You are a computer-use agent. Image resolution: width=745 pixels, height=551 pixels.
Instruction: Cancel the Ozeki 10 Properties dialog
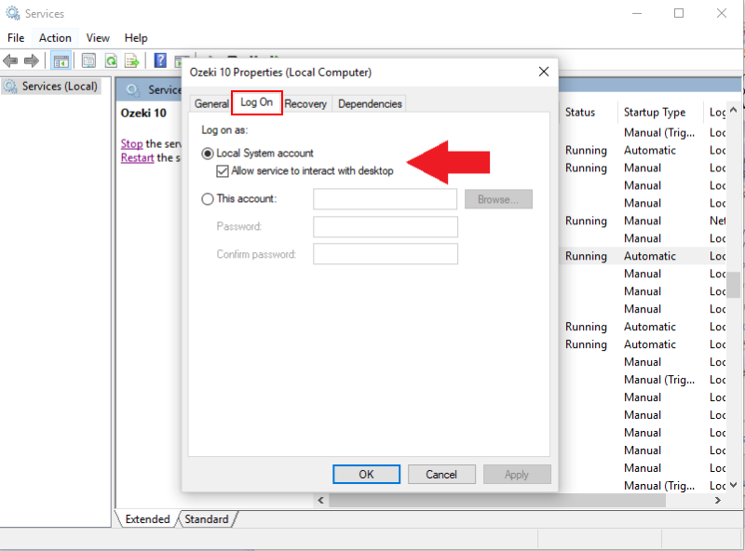[441, 474]
